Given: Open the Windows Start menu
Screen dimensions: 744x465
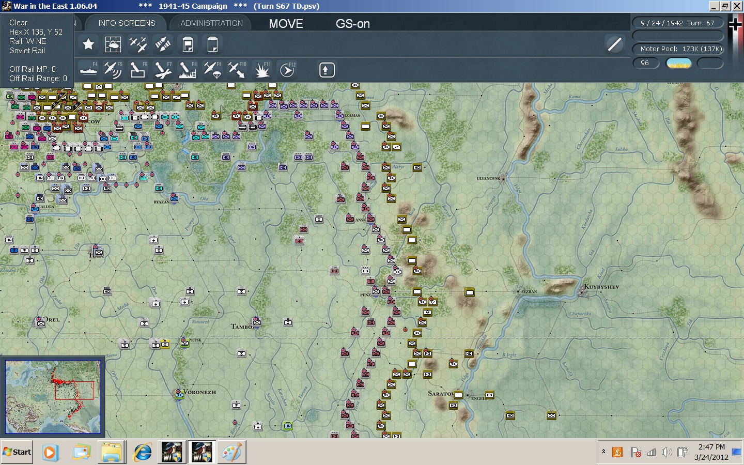Looking at the screenshot, I should point(17,452).
